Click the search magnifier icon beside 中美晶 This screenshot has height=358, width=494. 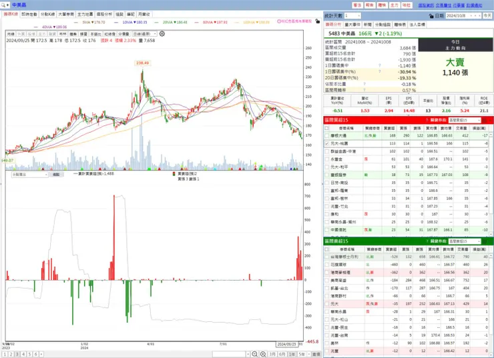(x=3, y=5)
